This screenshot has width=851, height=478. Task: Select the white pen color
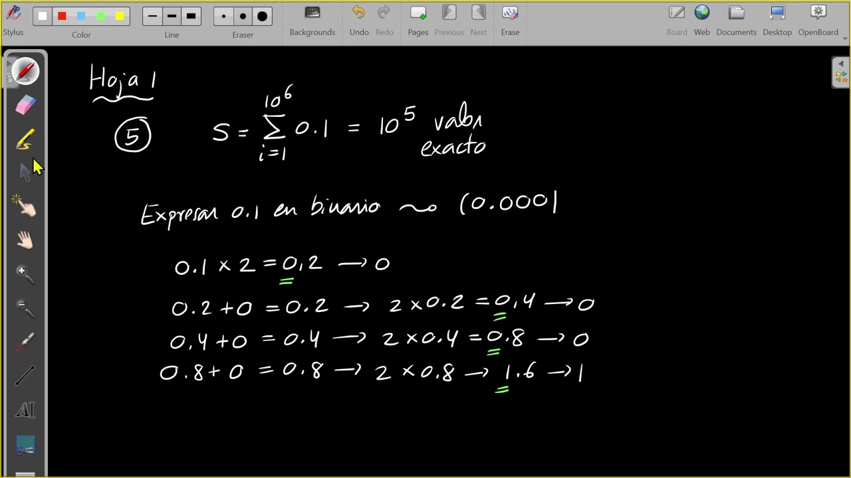tap(43, 16)
